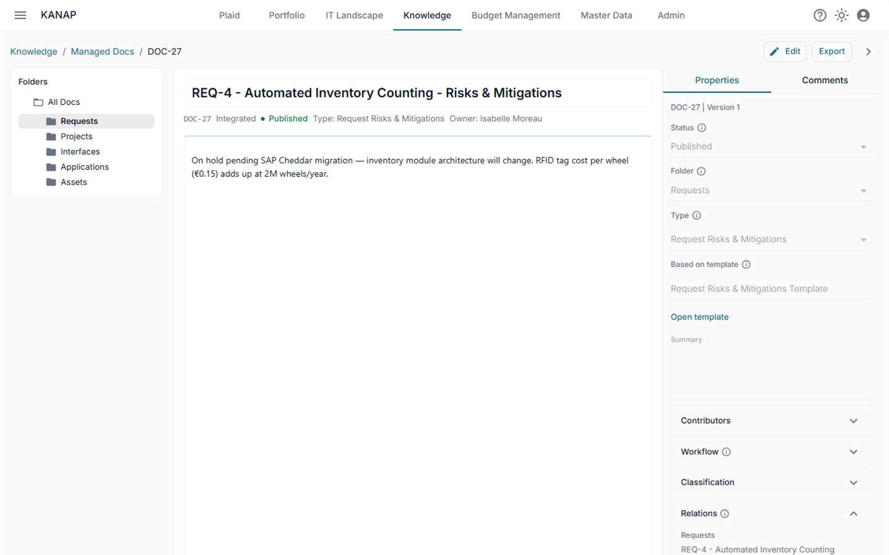Collapse the Relations section
889x555 pixels.
tap(770, 514)
